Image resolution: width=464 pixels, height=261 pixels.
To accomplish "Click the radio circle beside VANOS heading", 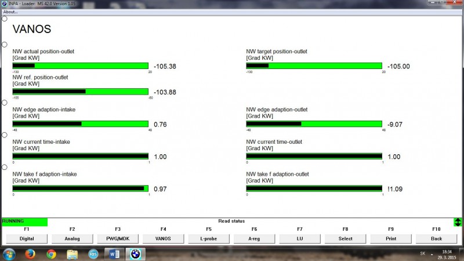I will (5, 19).
